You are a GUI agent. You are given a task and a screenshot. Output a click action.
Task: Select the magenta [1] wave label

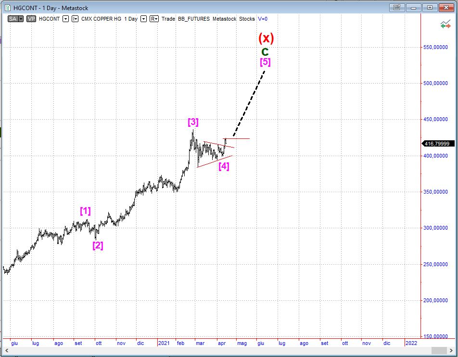tap(85, 211)
